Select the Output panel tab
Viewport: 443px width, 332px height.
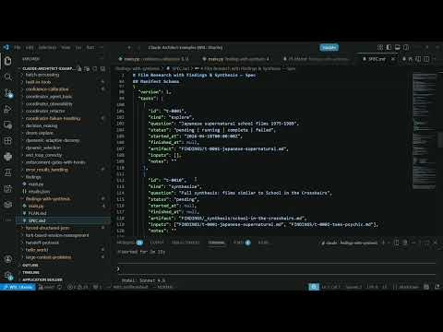tap(157, 243)
